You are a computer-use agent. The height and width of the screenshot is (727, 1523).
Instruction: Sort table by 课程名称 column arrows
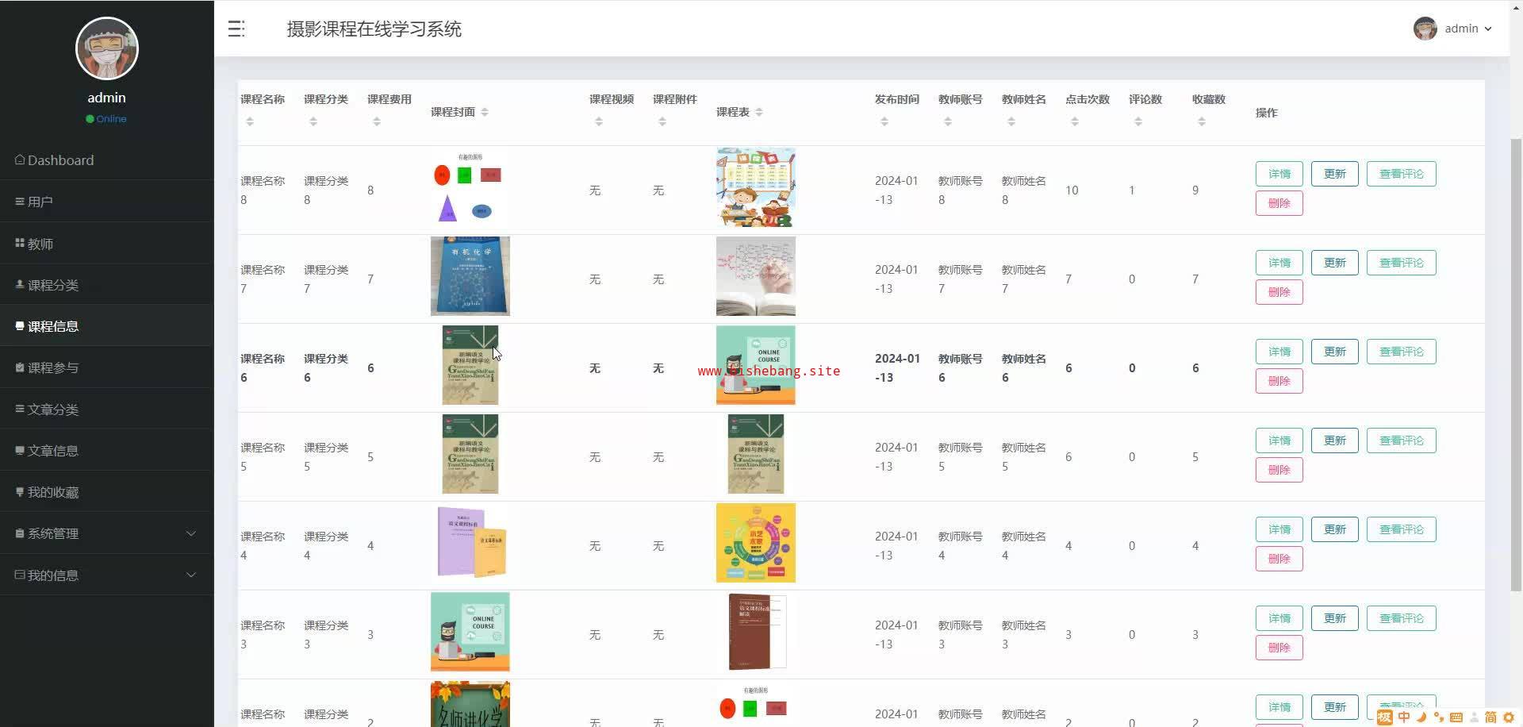250,121
